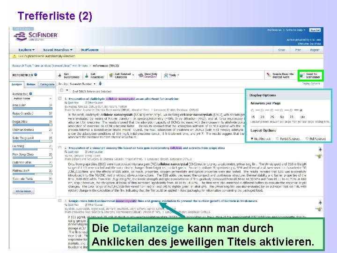
Task: Click the Analyze by help icon
Action: click(31, 94)
